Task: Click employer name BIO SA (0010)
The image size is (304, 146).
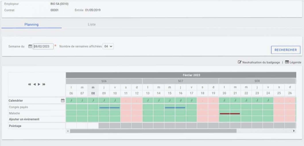Action: [59, 4]
